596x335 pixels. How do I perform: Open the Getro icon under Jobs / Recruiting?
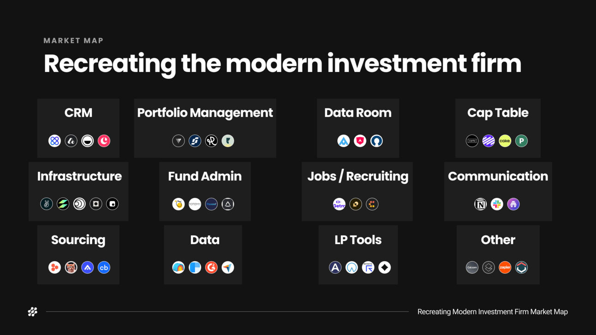pos(339,204)
